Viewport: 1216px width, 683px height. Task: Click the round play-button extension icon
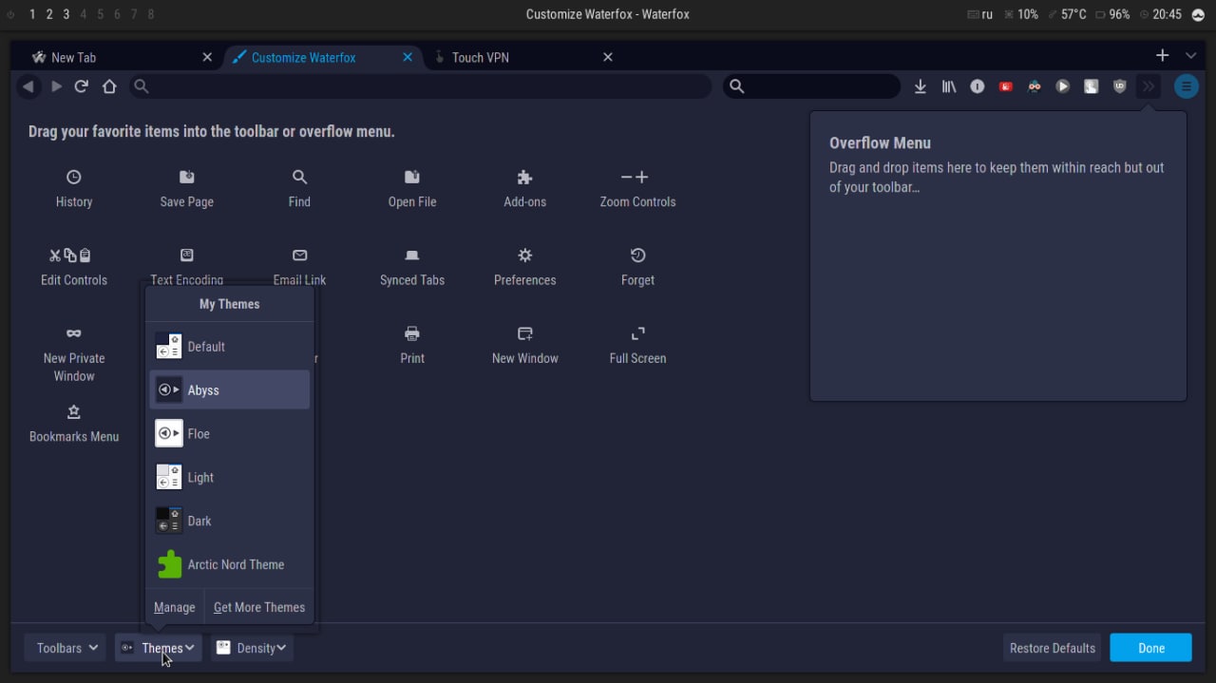[1063, 86]
